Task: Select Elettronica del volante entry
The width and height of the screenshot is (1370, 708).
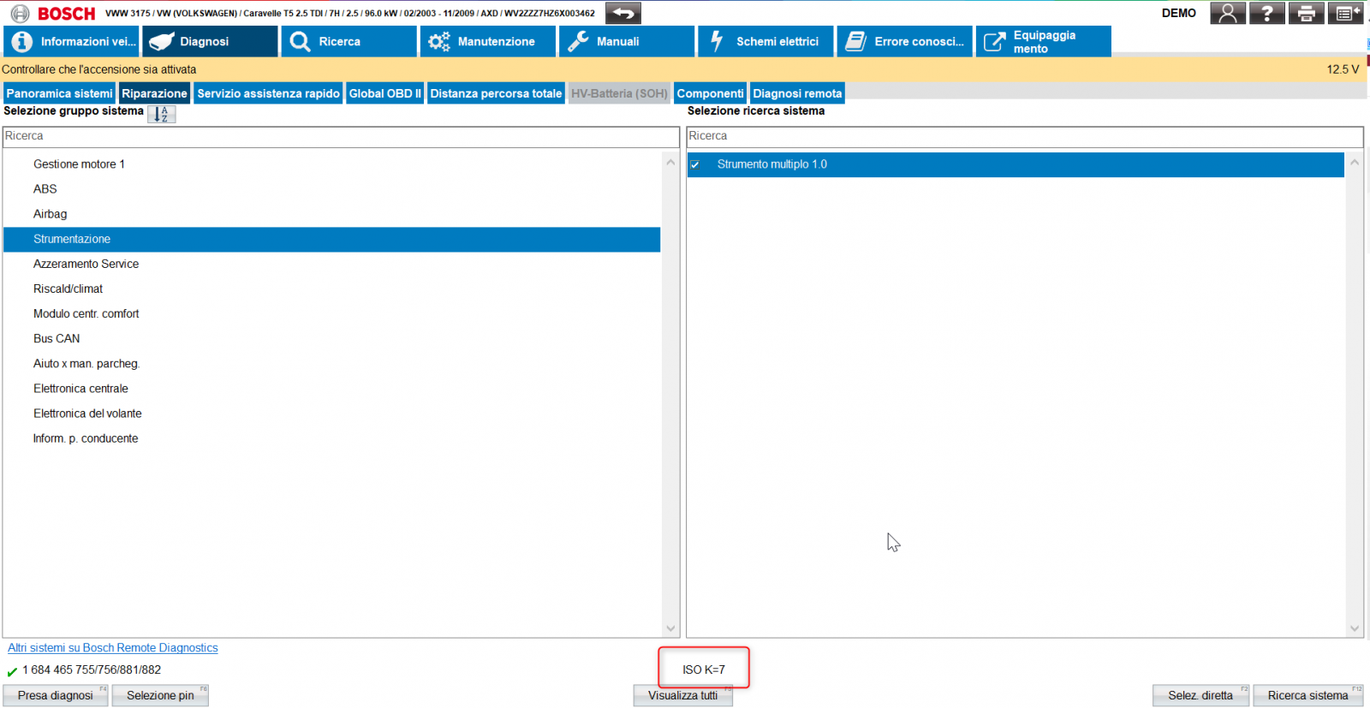Action: click(87, 413)
